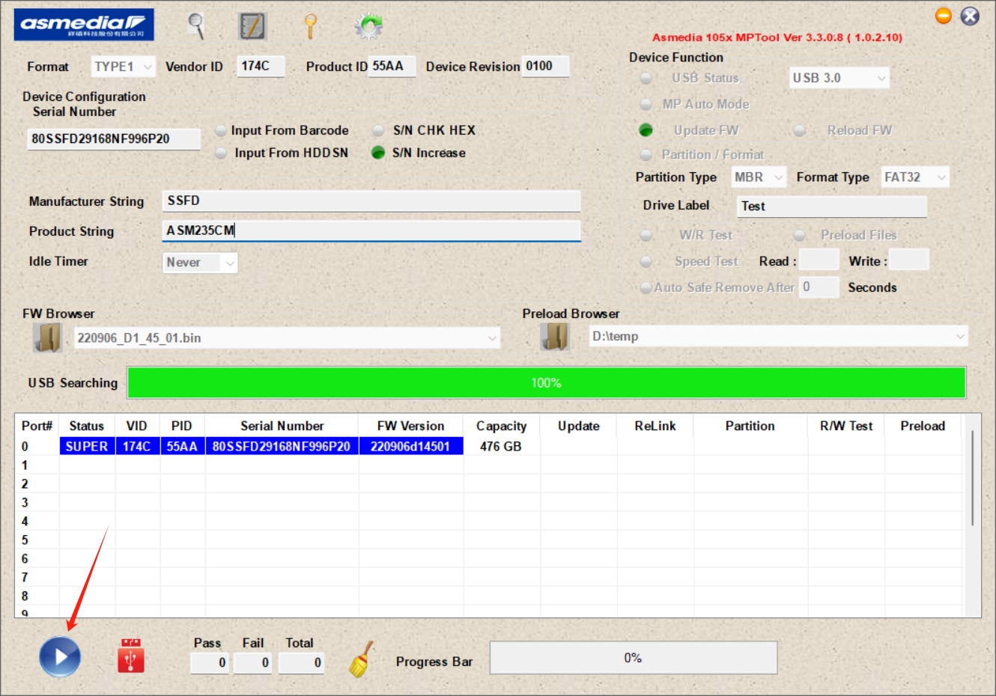This screenshot has height=696, width=996.
Task: Click the FW Version column header
Action: (x=410, y=426)
